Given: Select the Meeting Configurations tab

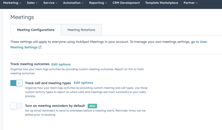Looking at the screenshot, I should pyautogui.click(x=36, y=30).
